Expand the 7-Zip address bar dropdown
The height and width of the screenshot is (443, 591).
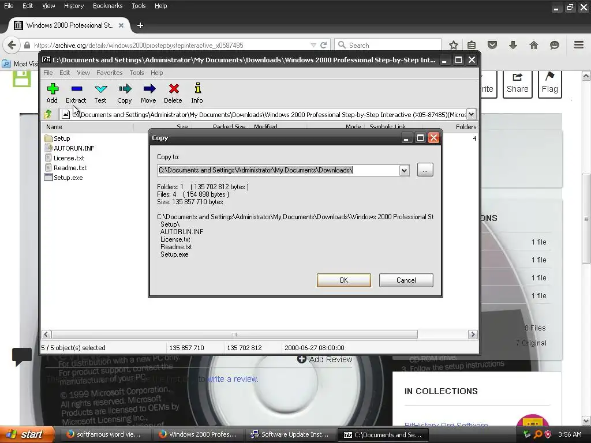(x=471, y=114)
